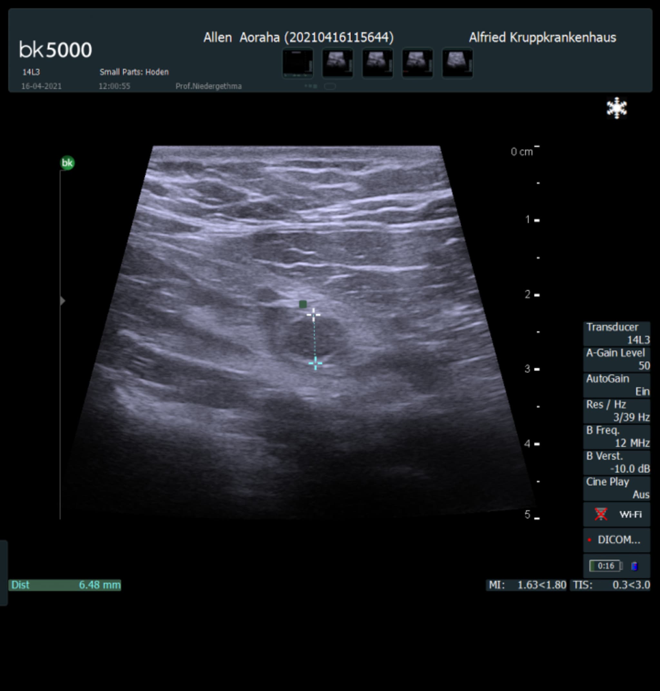Open the A-Gain Level 50 control

[617, 359]
